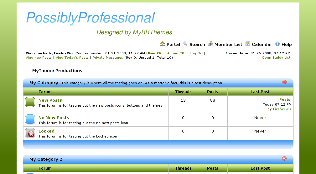The width and height of the screenshot is (316, 174).
Task: Open the Admin CP link
Action: pyautogui.click(x=175, y=53)
